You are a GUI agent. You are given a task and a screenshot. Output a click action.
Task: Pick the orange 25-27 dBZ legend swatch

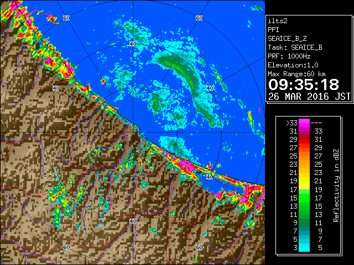pos(304,156)
